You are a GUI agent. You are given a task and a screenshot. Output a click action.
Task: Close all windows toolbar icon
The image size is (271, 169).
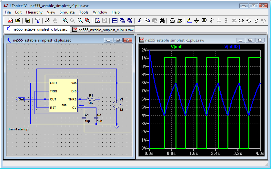pyautogui.click(x=130, y=21)
